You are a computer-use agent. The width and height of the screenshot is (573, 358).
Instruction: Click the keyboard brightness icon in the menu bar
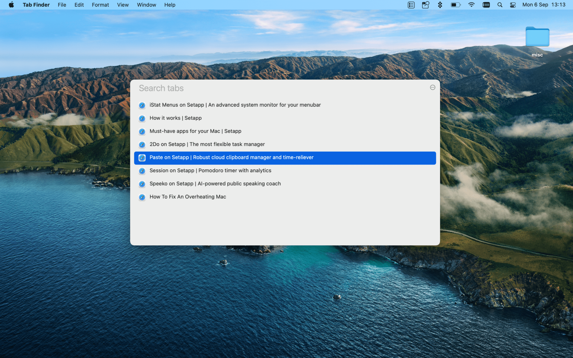tap(486, 4)
